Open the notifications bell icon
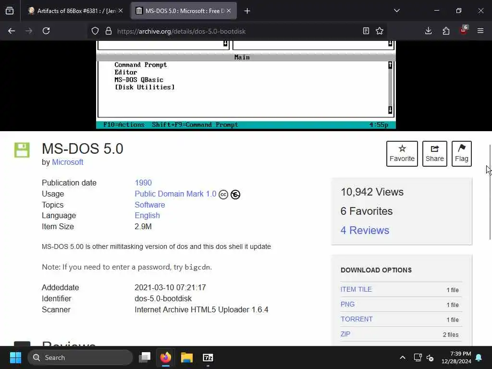 point(479,357)
